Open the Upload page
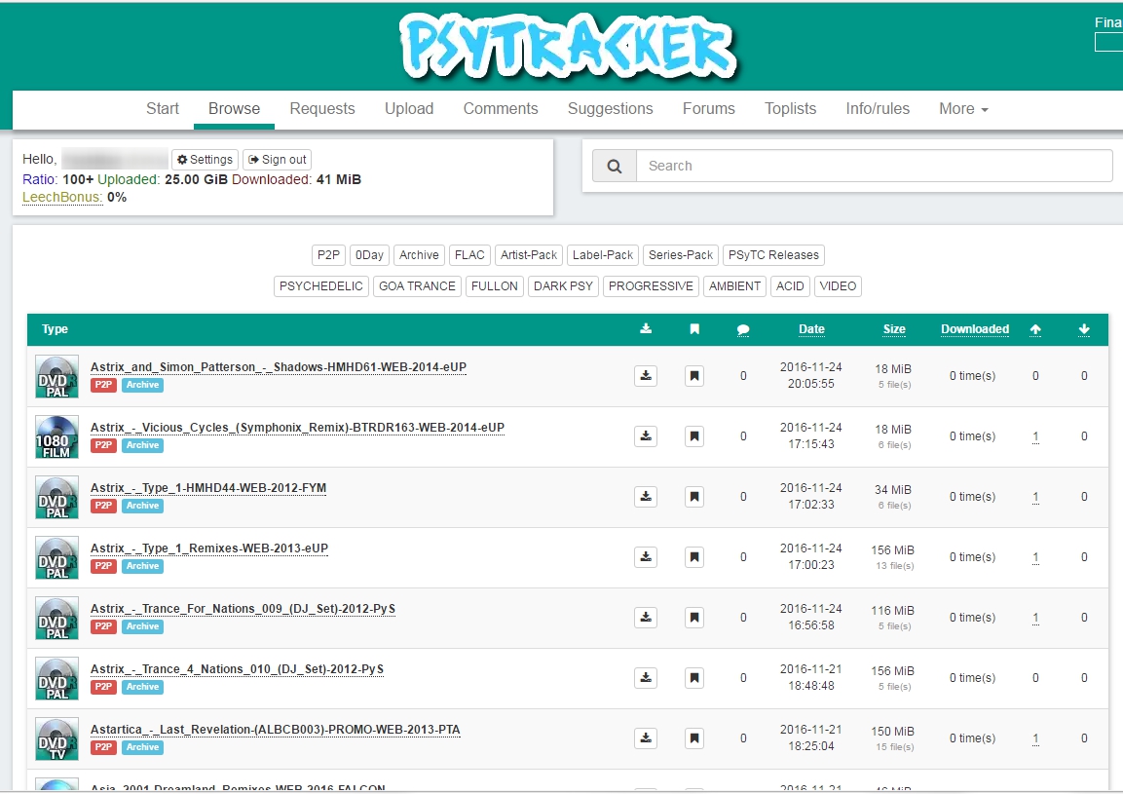 coord(409,109)
